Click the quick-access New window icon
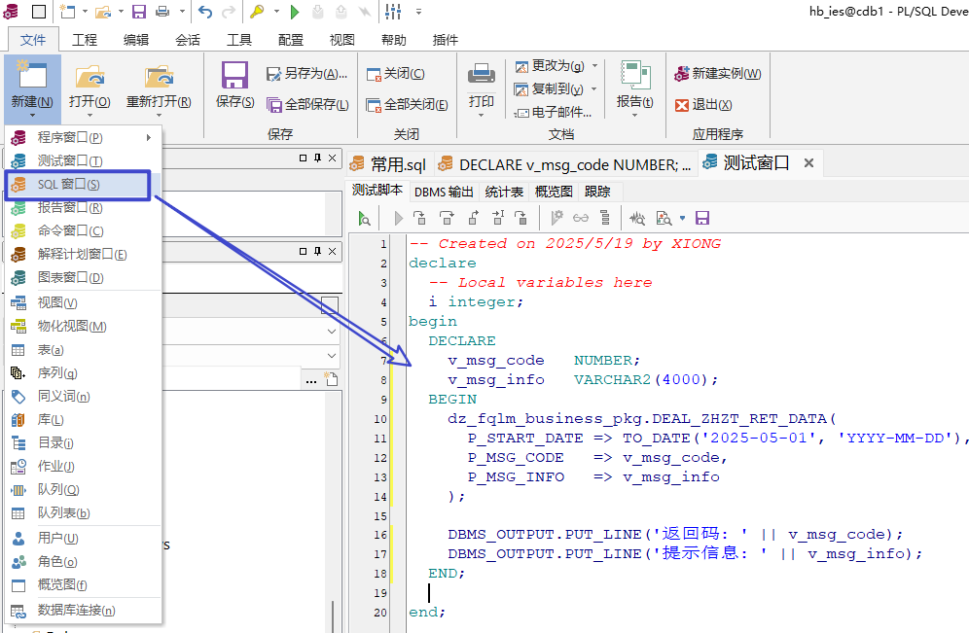Viewport: 969px width, 633px height. coord(68,11)
